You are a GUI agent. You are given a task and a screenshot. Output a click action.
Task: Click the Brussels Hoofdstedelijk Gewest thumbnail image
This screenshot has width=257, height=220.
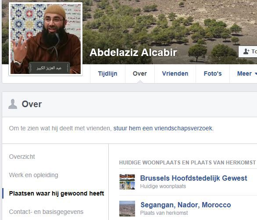tap(127, 182)
